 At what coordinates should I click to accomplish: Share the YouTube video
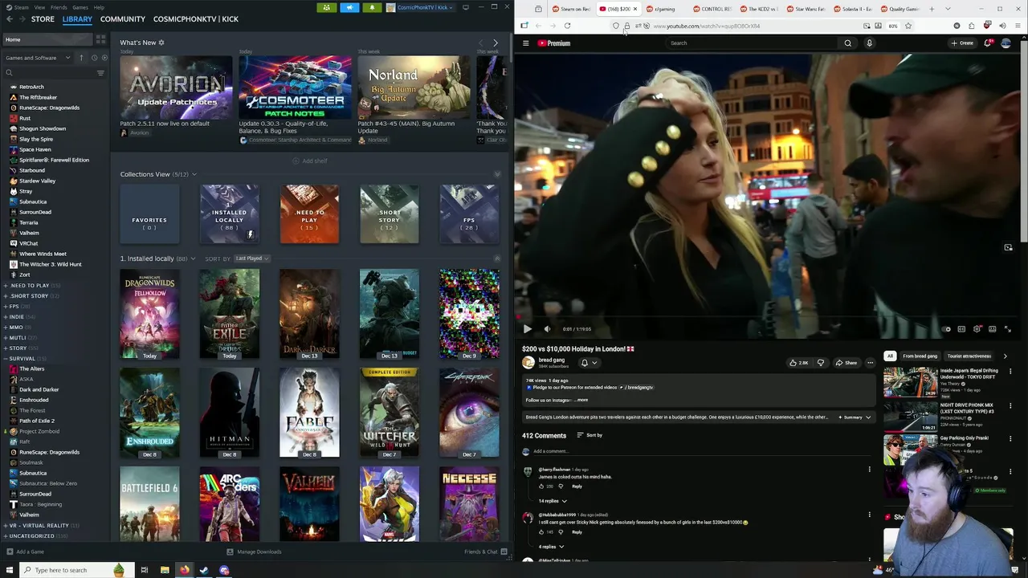(846, 363)
